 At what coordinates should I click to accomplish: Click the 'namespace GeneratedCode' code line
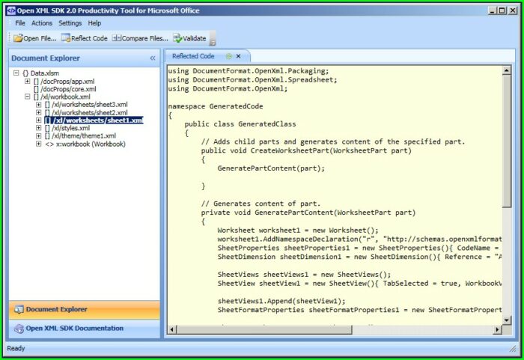(216, 106)
